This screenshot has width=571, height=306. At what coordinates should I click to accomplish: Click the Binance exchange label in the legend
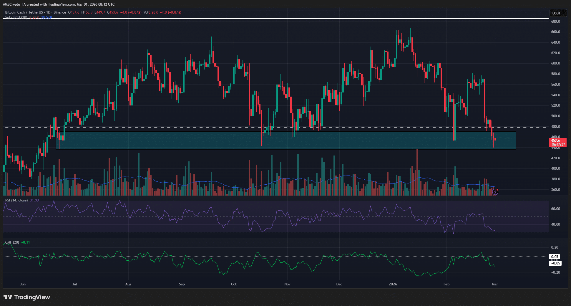pyautogui.click(x=59, y=12)
